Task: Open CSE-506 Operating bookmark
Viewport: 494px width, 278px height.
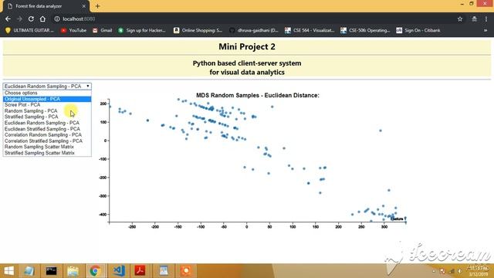Action: coord(365,30)
